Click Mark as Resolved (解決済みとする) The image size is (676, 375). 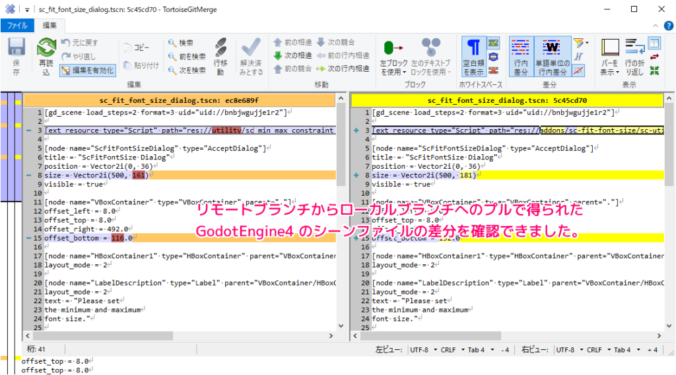pos(251,57)
